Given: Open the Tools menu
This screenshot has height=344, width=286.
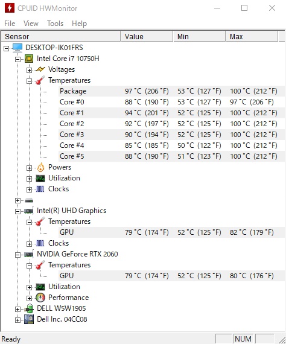Looking at the screenshot, I should click(x=56, y=24).
